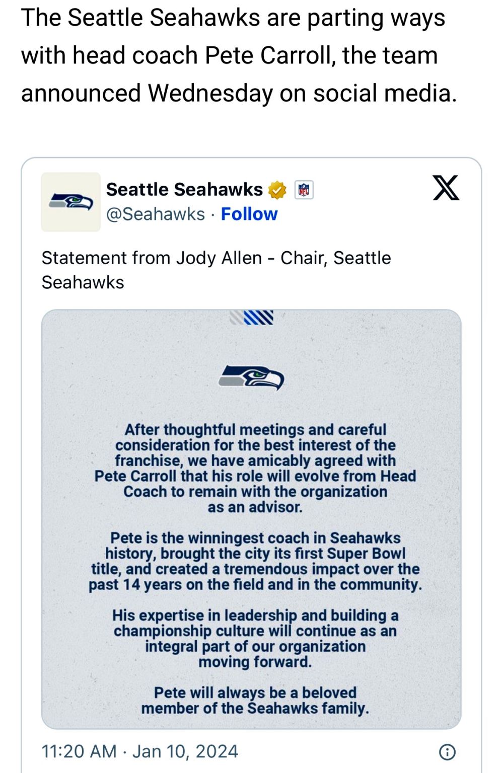This screenshot has width=502, height=773.
Task: Click the NFL shield affiliate badge
Action: pos(304,190)
